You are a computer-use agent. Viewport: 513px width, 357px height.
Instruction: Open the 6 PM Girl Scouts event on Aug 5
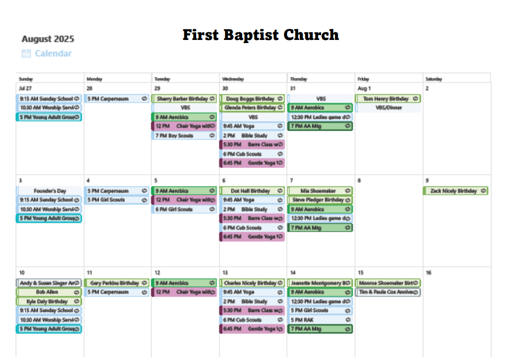coord(184,209)
